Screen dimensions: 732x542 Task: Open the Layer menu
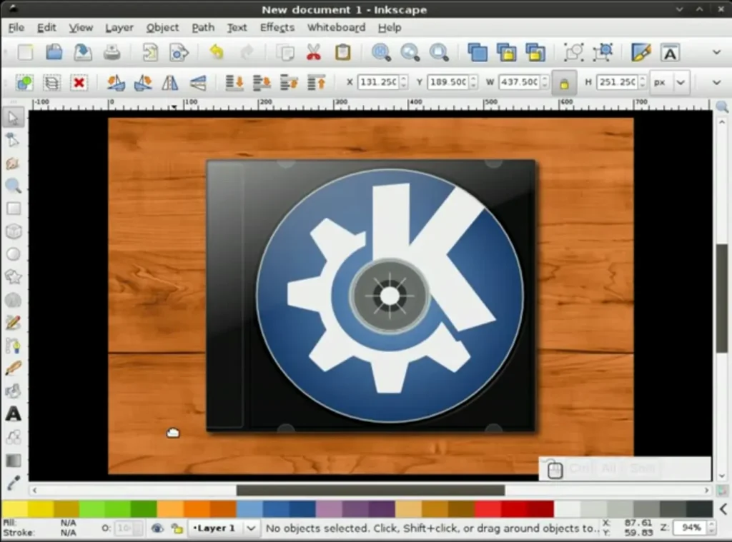click(119, 28)
